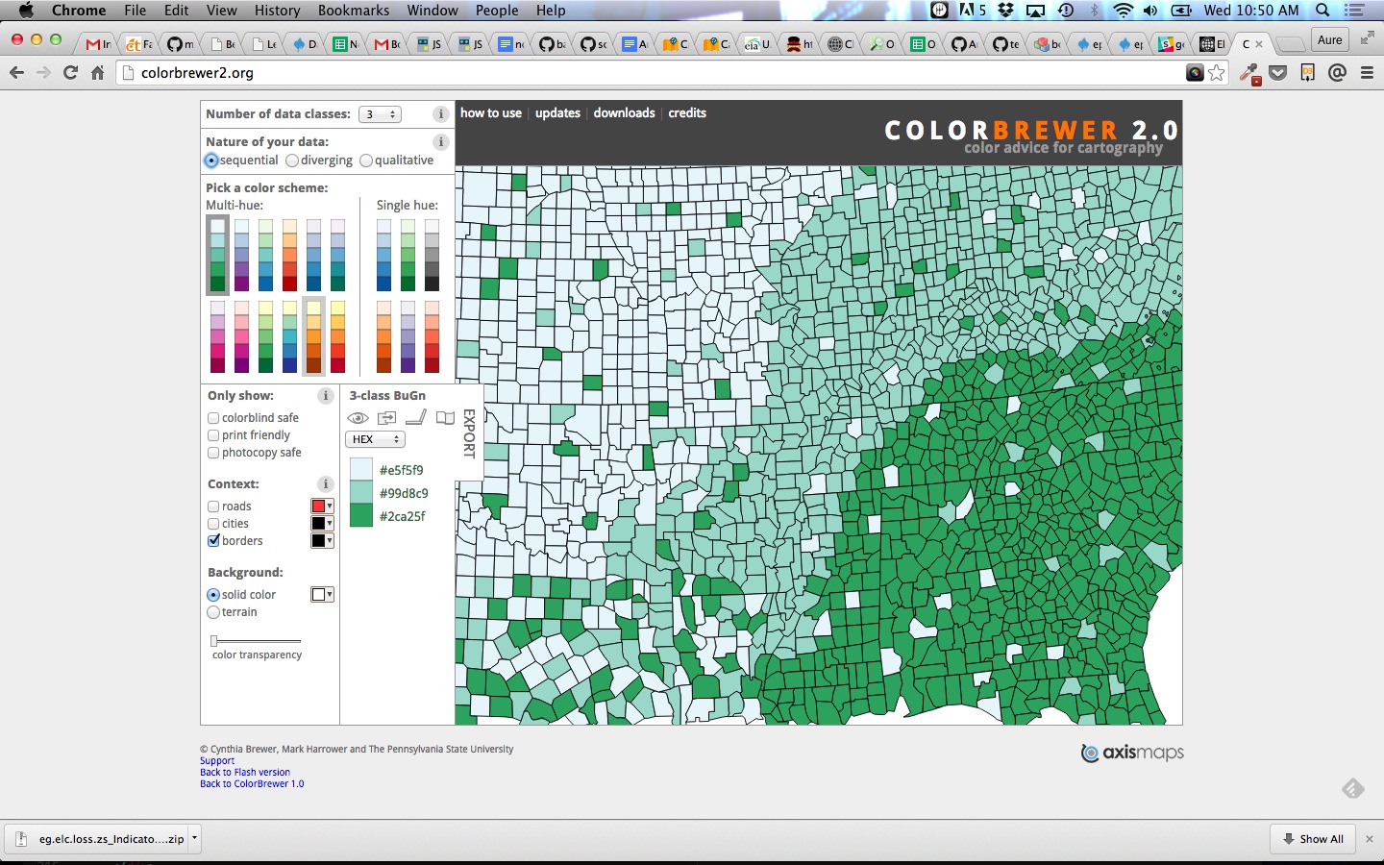Open the roads color picker dropdown
The height and width of the screenshot is (865, 1384).
322,507
